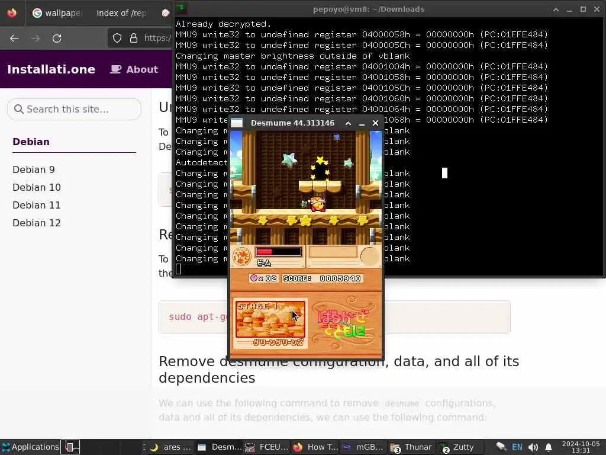The width and height of the screenshot is (606, 455).
Task: Switch to the Firefox 'How T...' taskbar entry
Action: click(x=315, y=447)
